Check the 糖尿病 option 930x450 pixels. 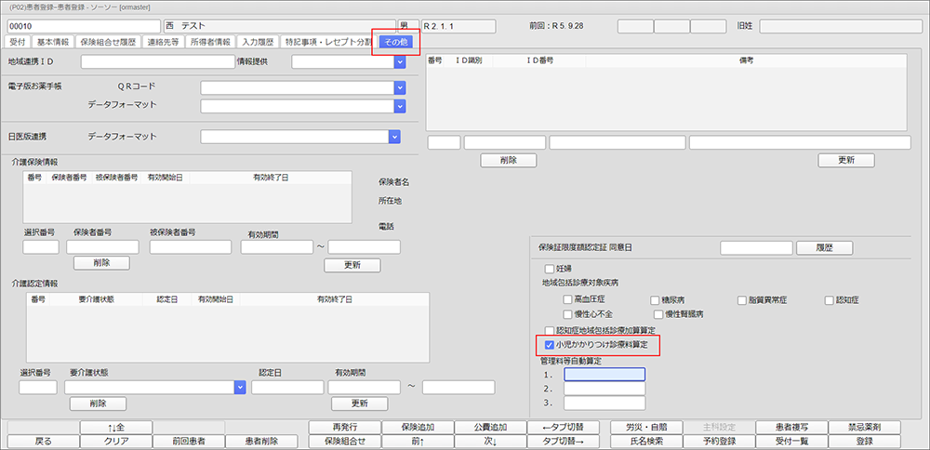tap(655, 300)
